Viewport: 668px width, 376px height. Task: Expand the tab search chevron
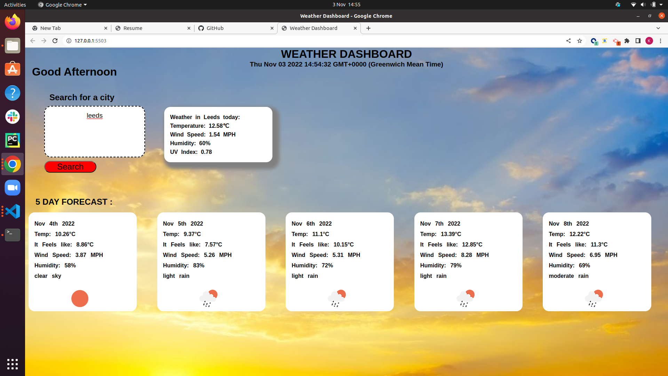pyautogui.click(x=658, y=28)
